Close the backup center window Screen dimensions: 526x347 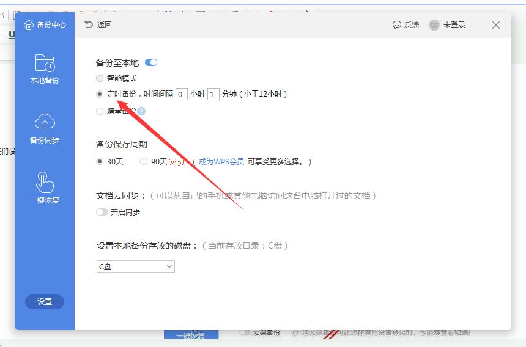496,25
